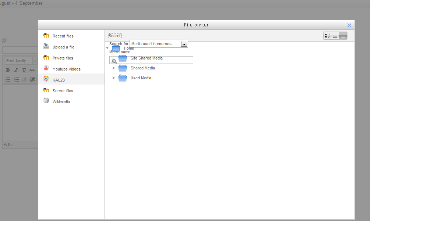Image resolution: width=424 pixels, height=238 pixels.
Task: Toggle Strikethrough ABC in background editor
Action: [32, 70]
